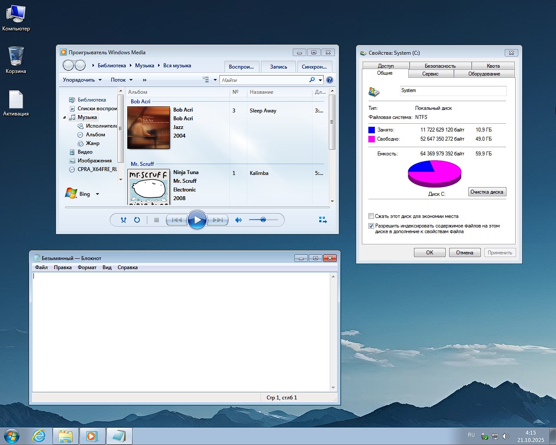Adjust the media player volume slider
The image size is (556, 445).
[263, 220]
